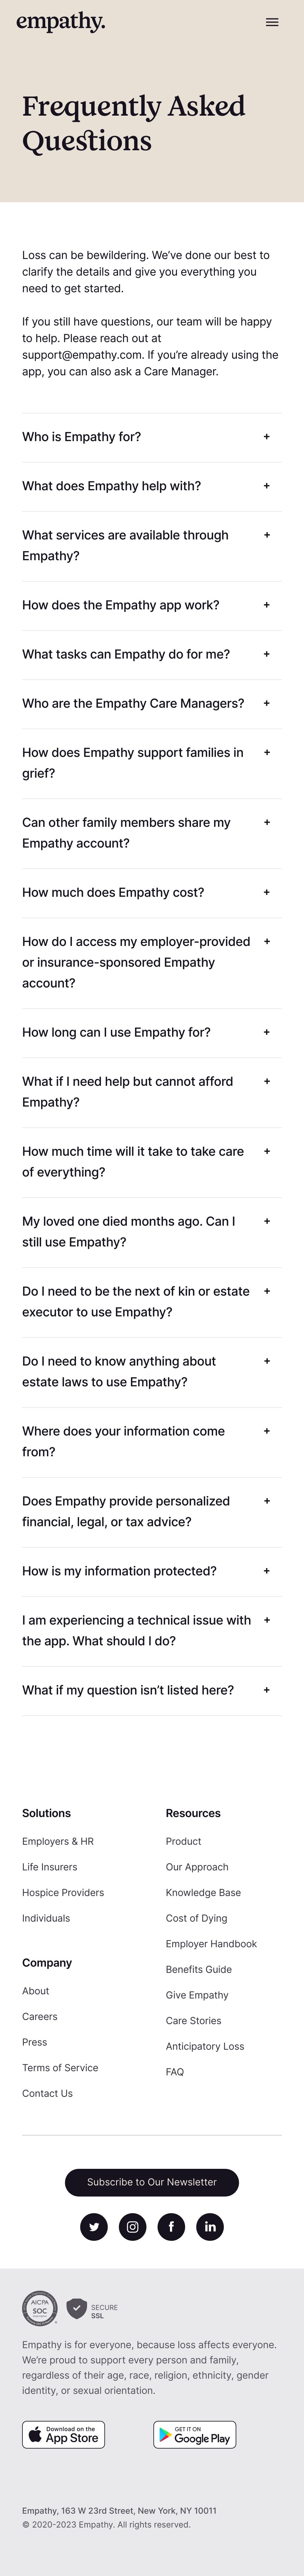The image size is (304, 2576).
Task: Expand 'Who are the Empathy Care Managers?'
Action: click(x=152, y=703)
